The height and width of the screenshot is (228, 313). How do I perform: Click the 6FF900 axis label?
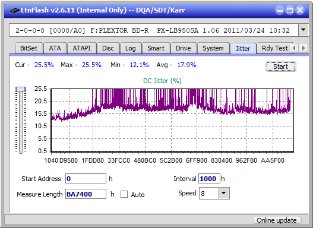[196, 160]
